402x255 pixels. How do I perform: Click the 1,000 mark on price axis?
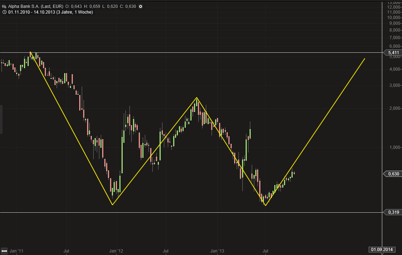(x=394, y=147)
